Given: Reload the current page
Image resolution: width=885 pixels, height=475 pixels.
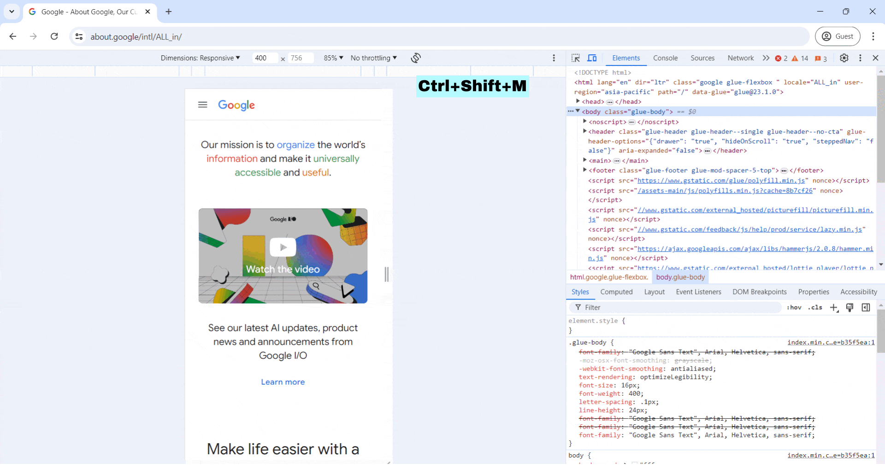Looking at the screenshot, I should pyautogui.click(x=54, y=36).
